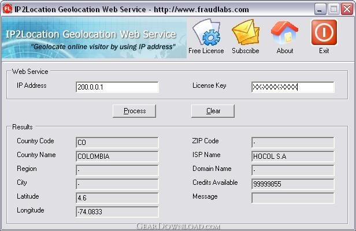
Task: Click the Process button
Action: 135,111
